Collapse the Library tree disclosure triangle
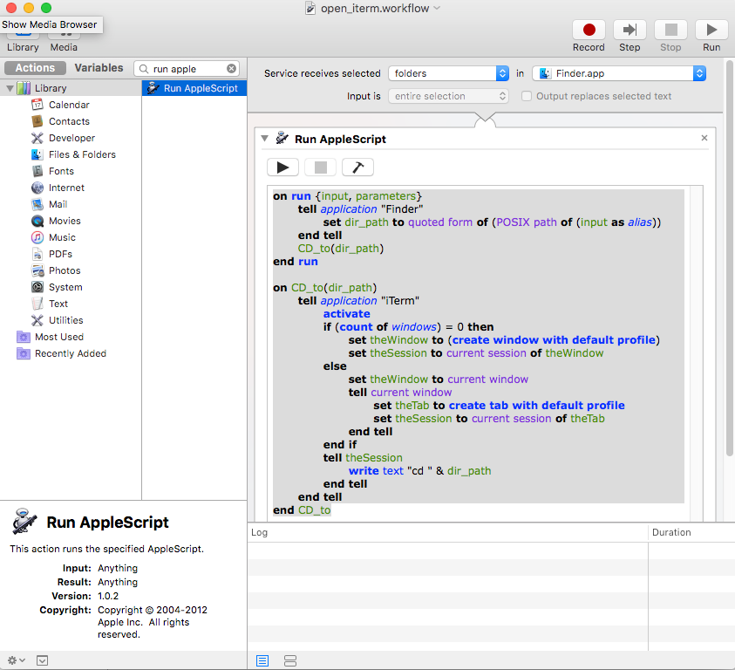735x670 pixels. pos(10,88)
